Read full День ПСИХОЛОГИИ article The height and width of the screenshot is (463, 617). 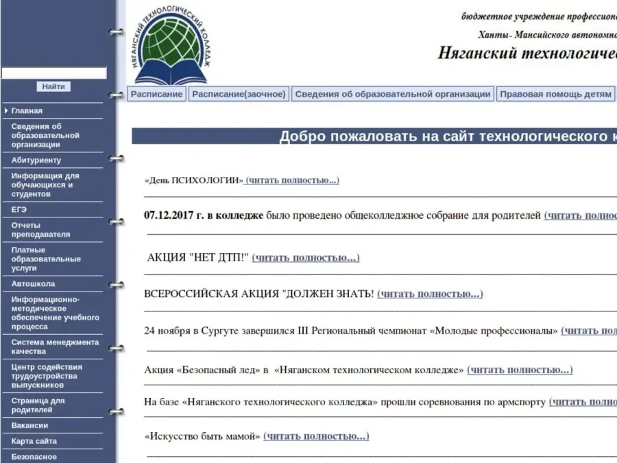click(x=292, y=180)
